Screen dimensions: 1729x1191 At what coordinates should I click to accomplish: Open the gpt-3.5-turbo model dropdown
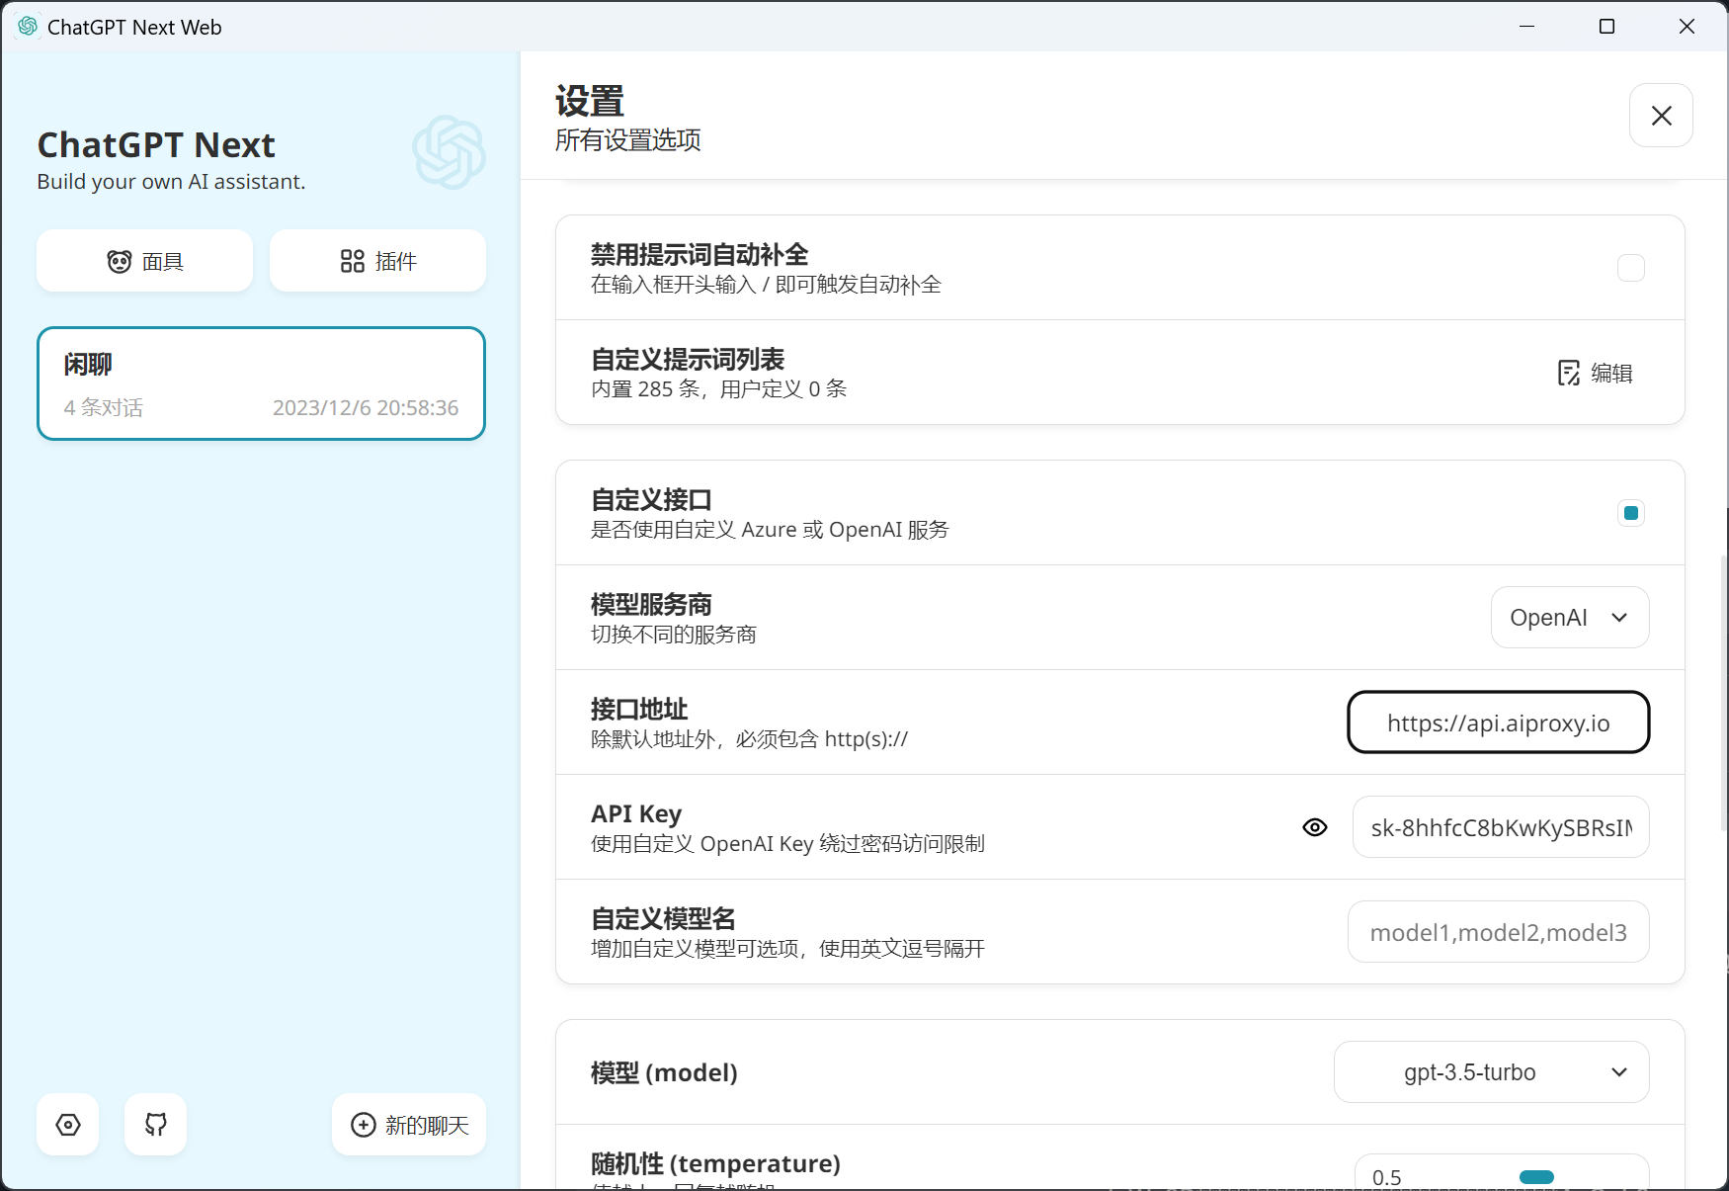click(1492, 1072)
